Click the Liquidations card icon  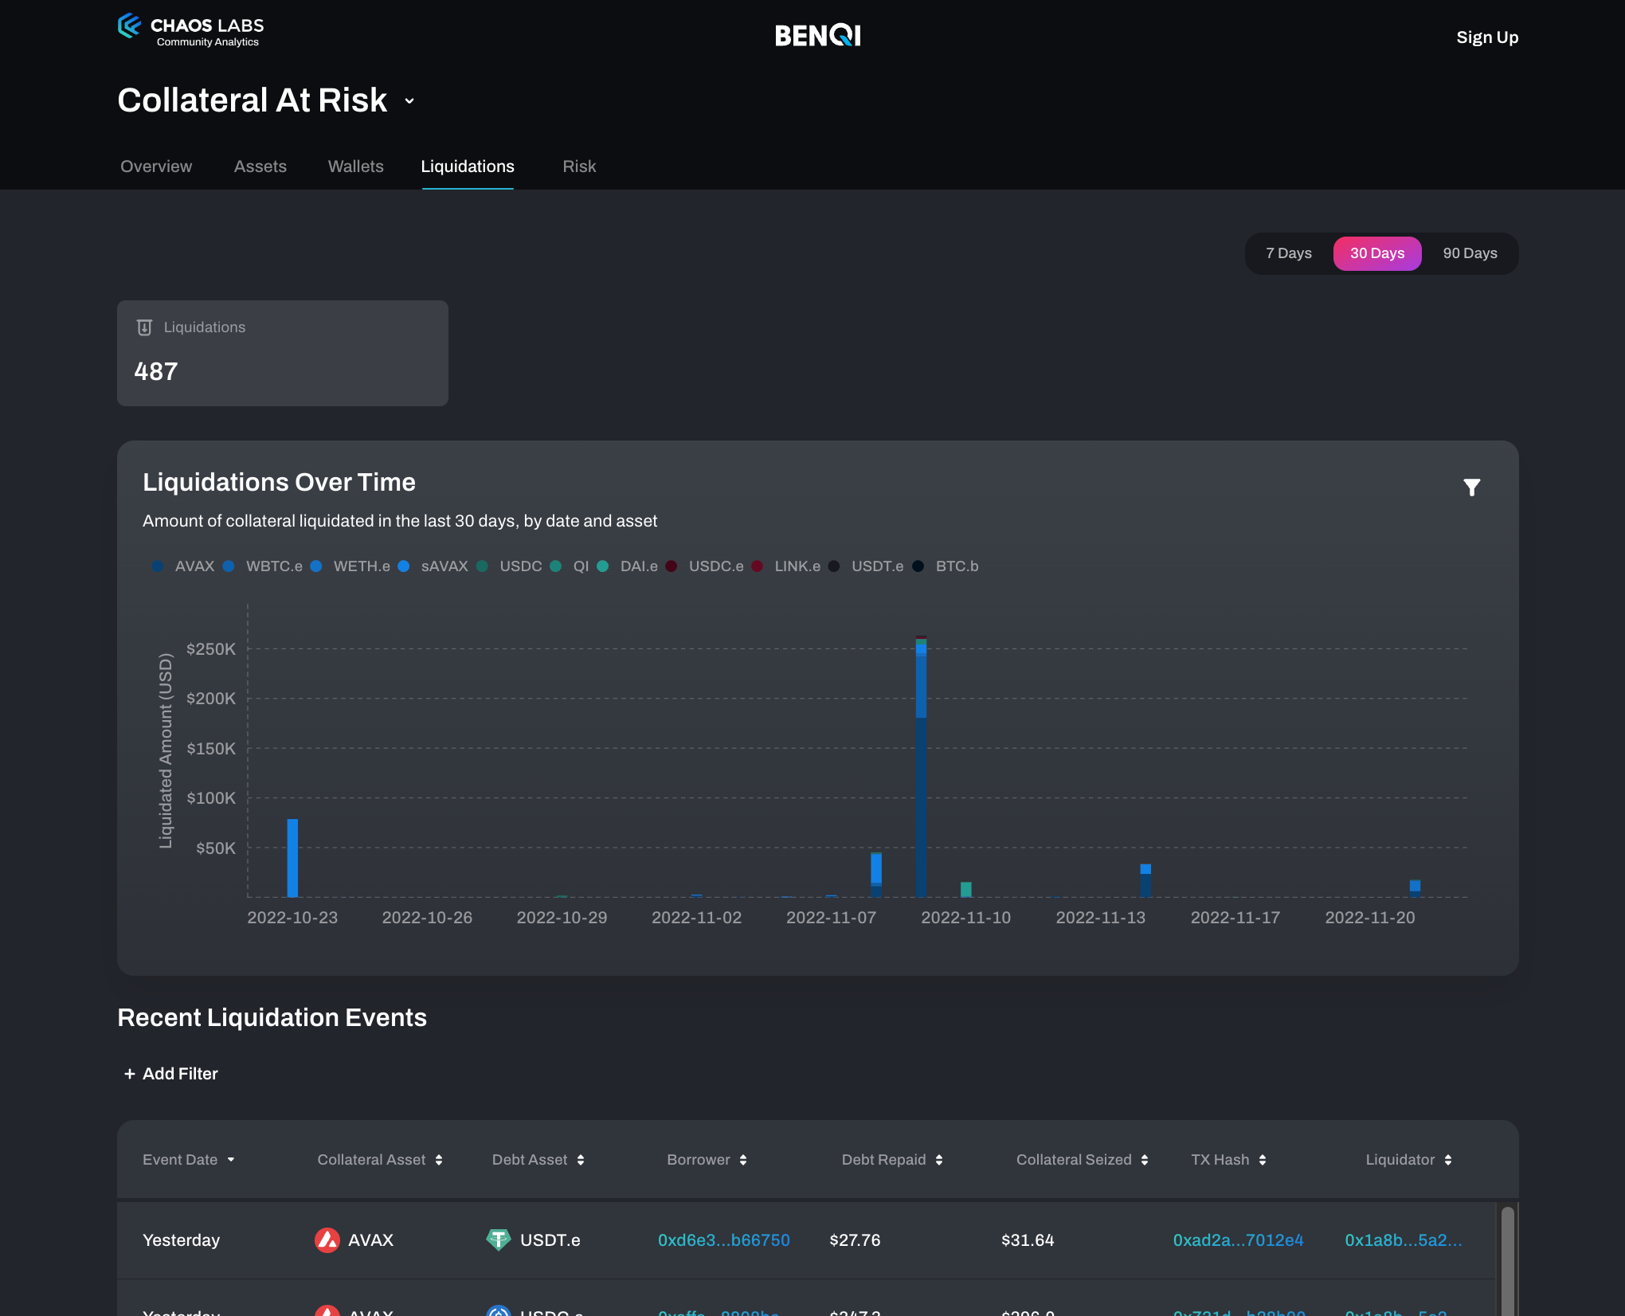[144, 327]
